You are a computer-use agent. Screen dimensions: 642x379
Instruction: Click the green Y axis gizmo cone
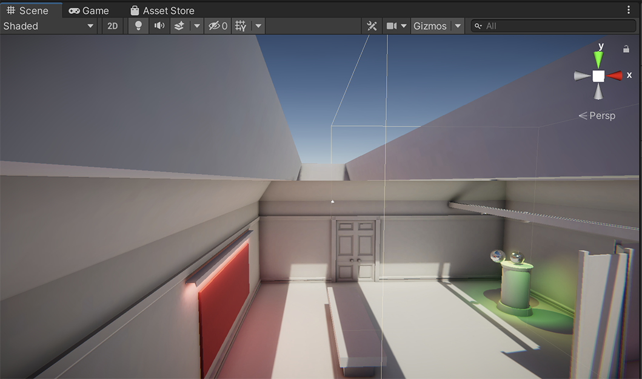598,59
